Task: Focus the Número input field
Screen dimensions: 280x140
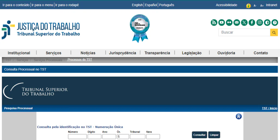Action: 77,137
